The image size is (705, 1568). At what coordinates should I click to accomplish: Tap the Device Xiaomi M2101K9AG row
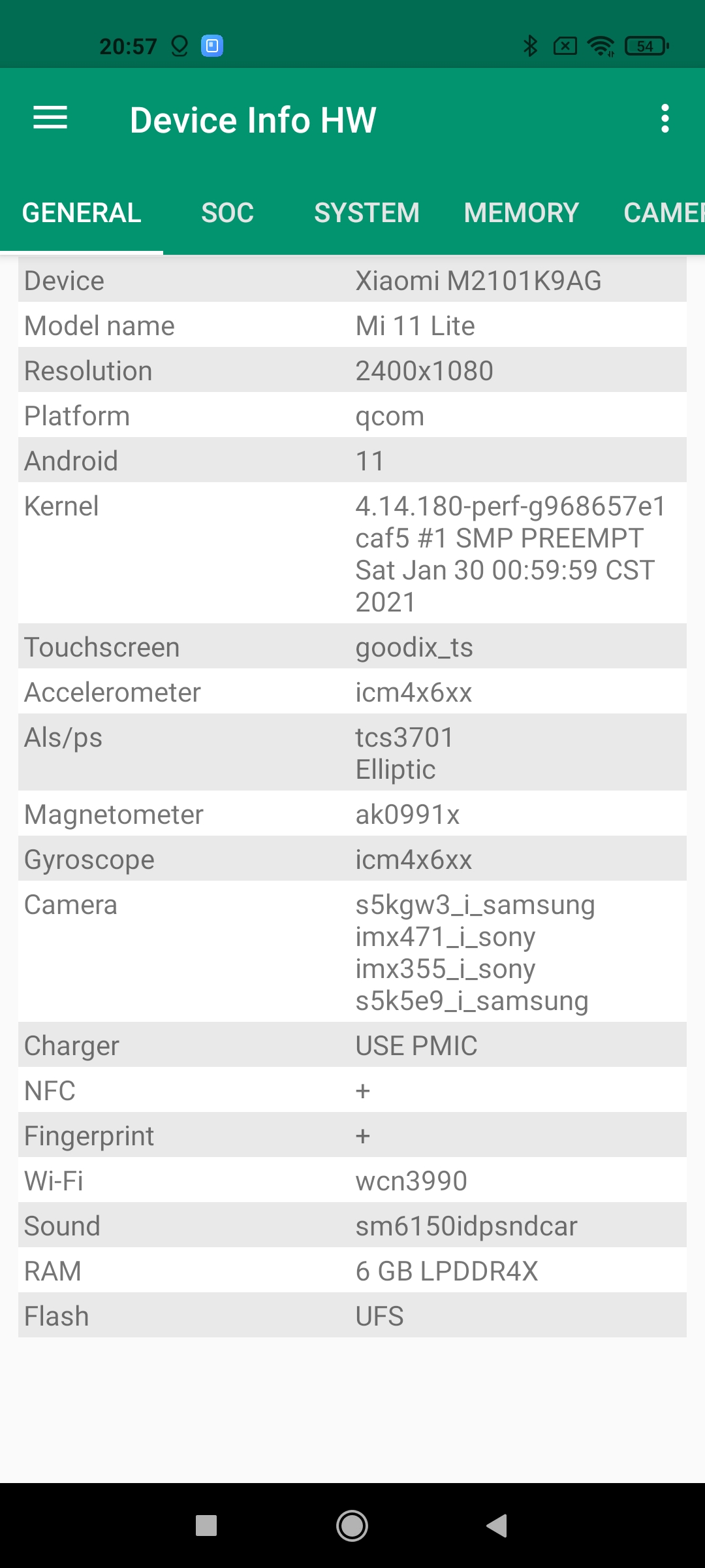point(352,280)
